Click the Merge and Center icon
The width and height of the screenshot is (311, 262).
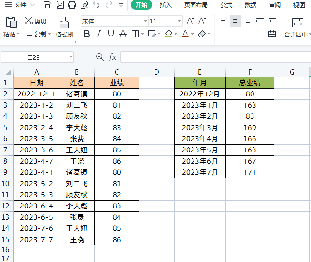pos(298,22)
